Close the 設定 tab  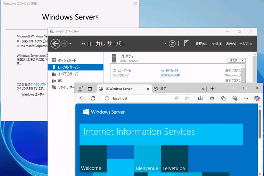click(x=203, y=89)
